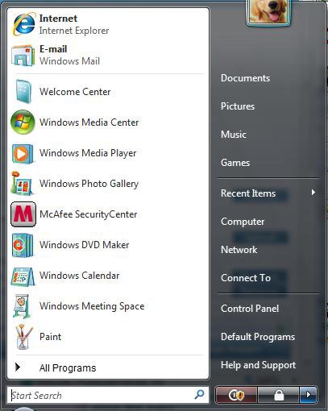
Task: Click the user account dog picture
Action: coord(268,12)
